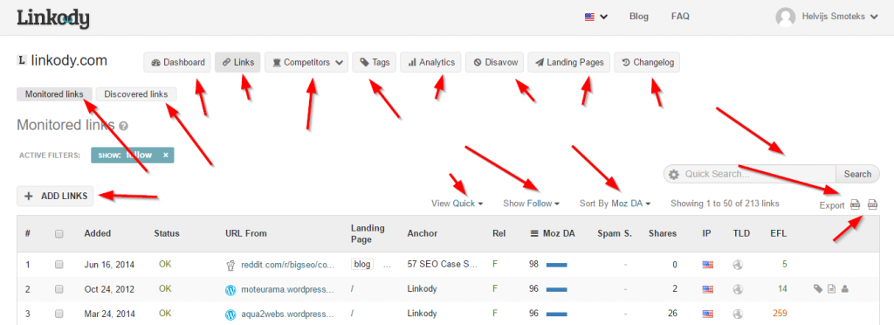Viewport: 894px width, 325px height.
Task: Click the gear icon in Quick Search
Action: (x=674, y=174)
